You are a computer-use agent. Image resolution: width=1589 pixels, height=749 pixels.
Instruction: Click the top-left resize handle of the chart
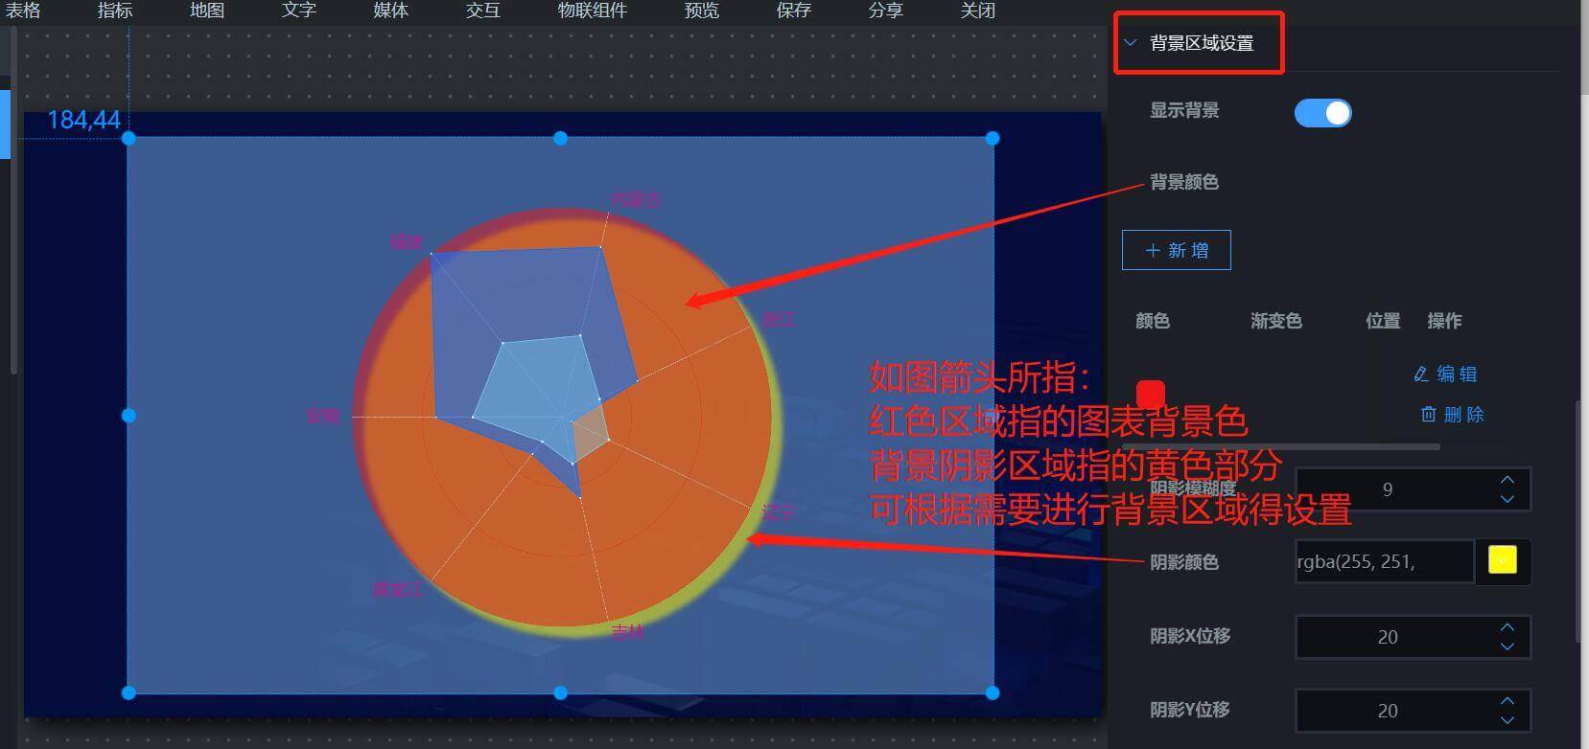click(x=129, y=139)
